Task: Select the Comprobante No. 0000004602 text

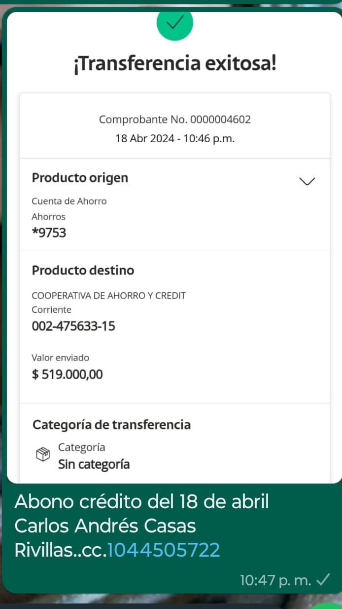Action: point(175,119)
